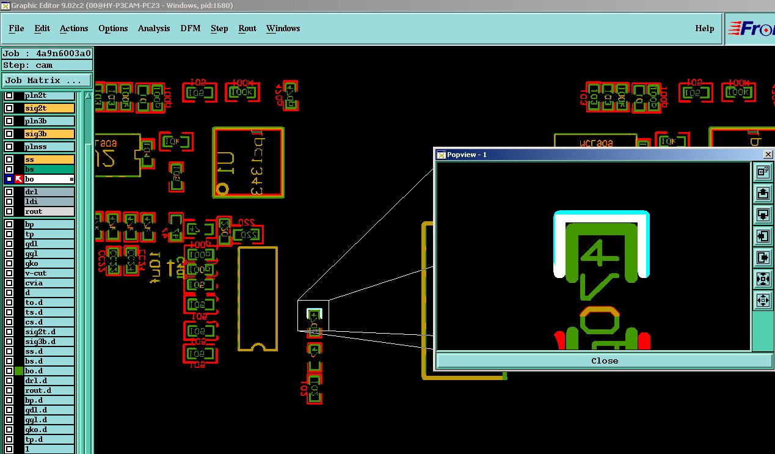Toggle checkbox for layer bs
The image size is (775, 454).
(9, 169)
